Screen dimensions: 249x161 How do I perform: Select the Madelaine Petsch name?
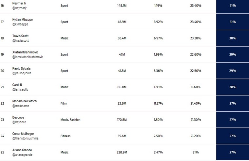pyautogui.click(x=24, y=101)
